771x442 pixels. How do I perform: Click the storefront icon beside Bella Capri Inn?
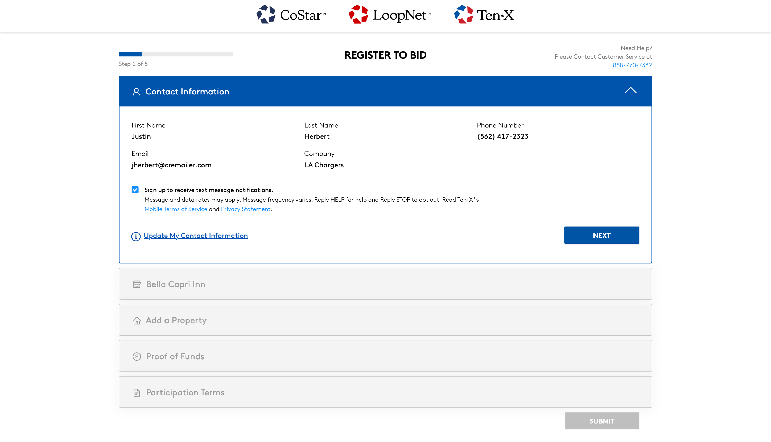click(136, 284)
